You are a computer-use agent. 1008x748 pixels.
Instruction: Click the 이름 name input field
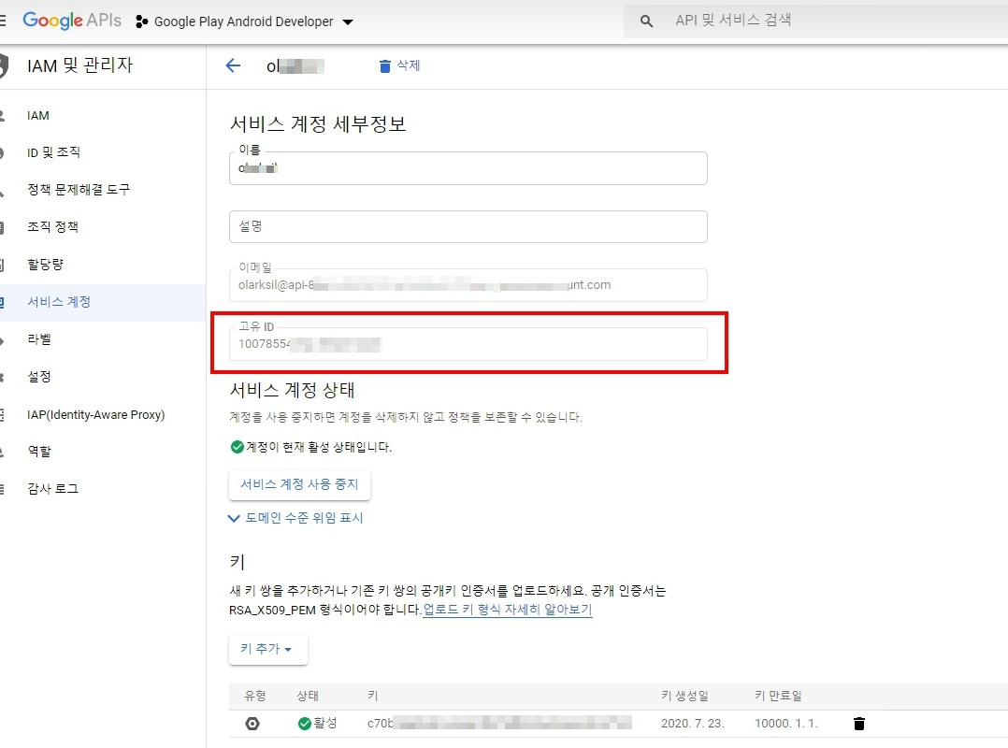tap(468, 169)
